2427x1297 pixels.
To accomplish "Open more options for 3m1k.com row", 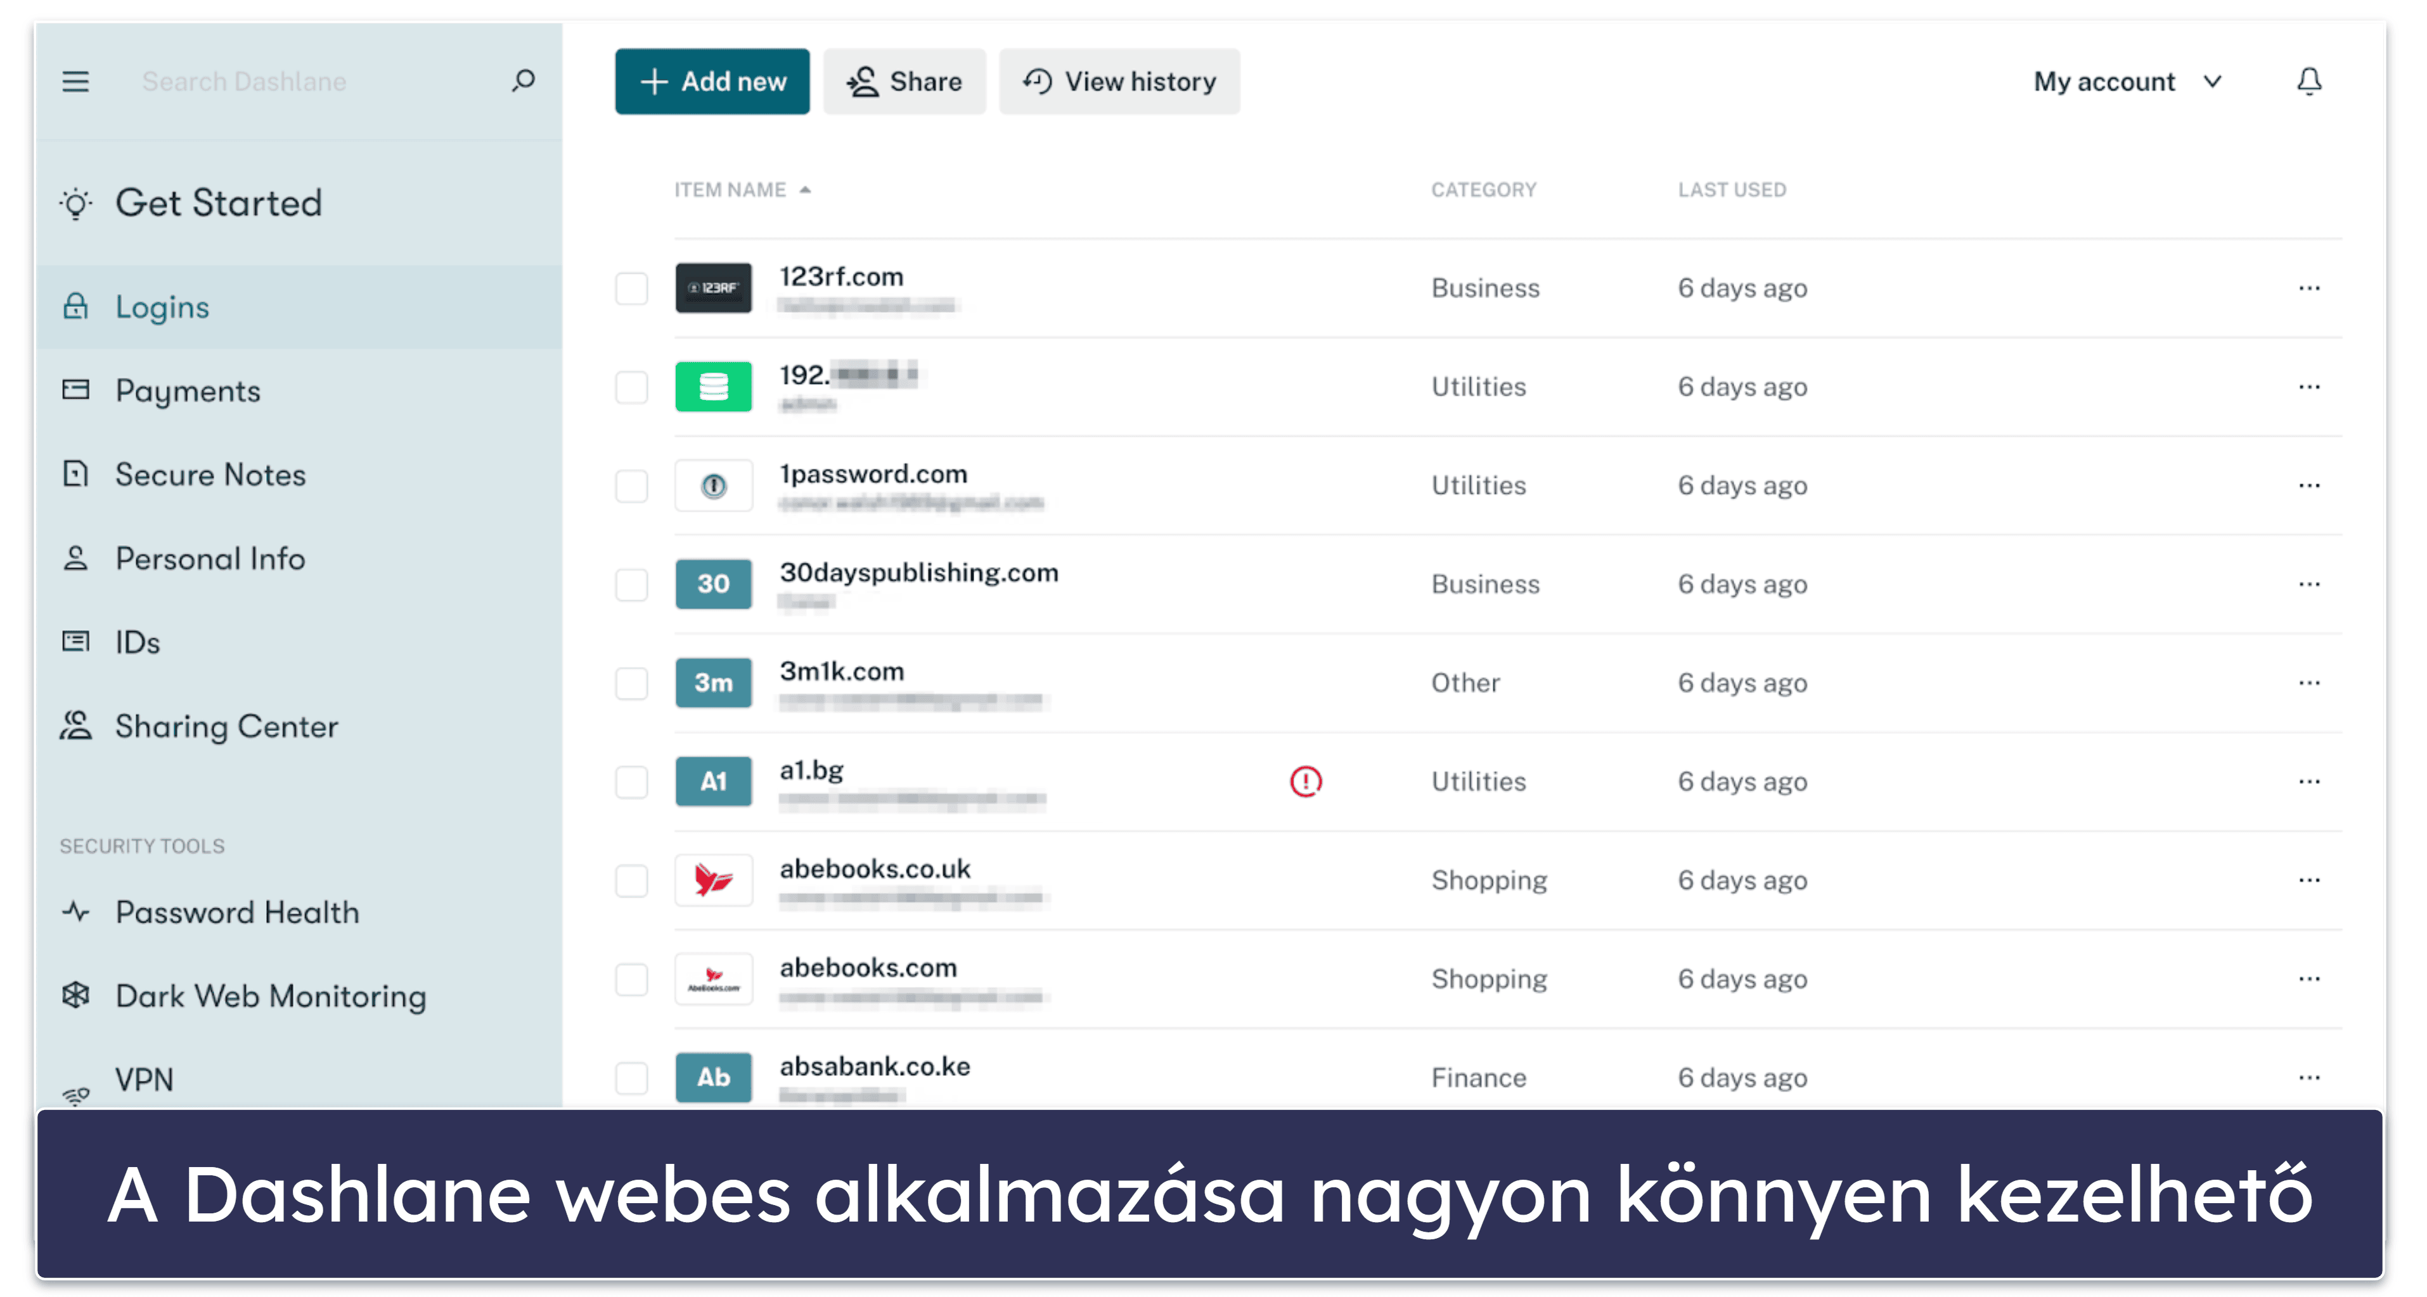I will (2308, 683).
